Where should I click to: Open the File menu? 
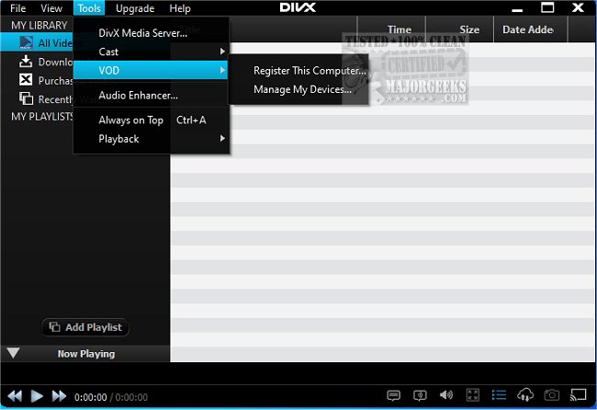(x=17, y=8)
